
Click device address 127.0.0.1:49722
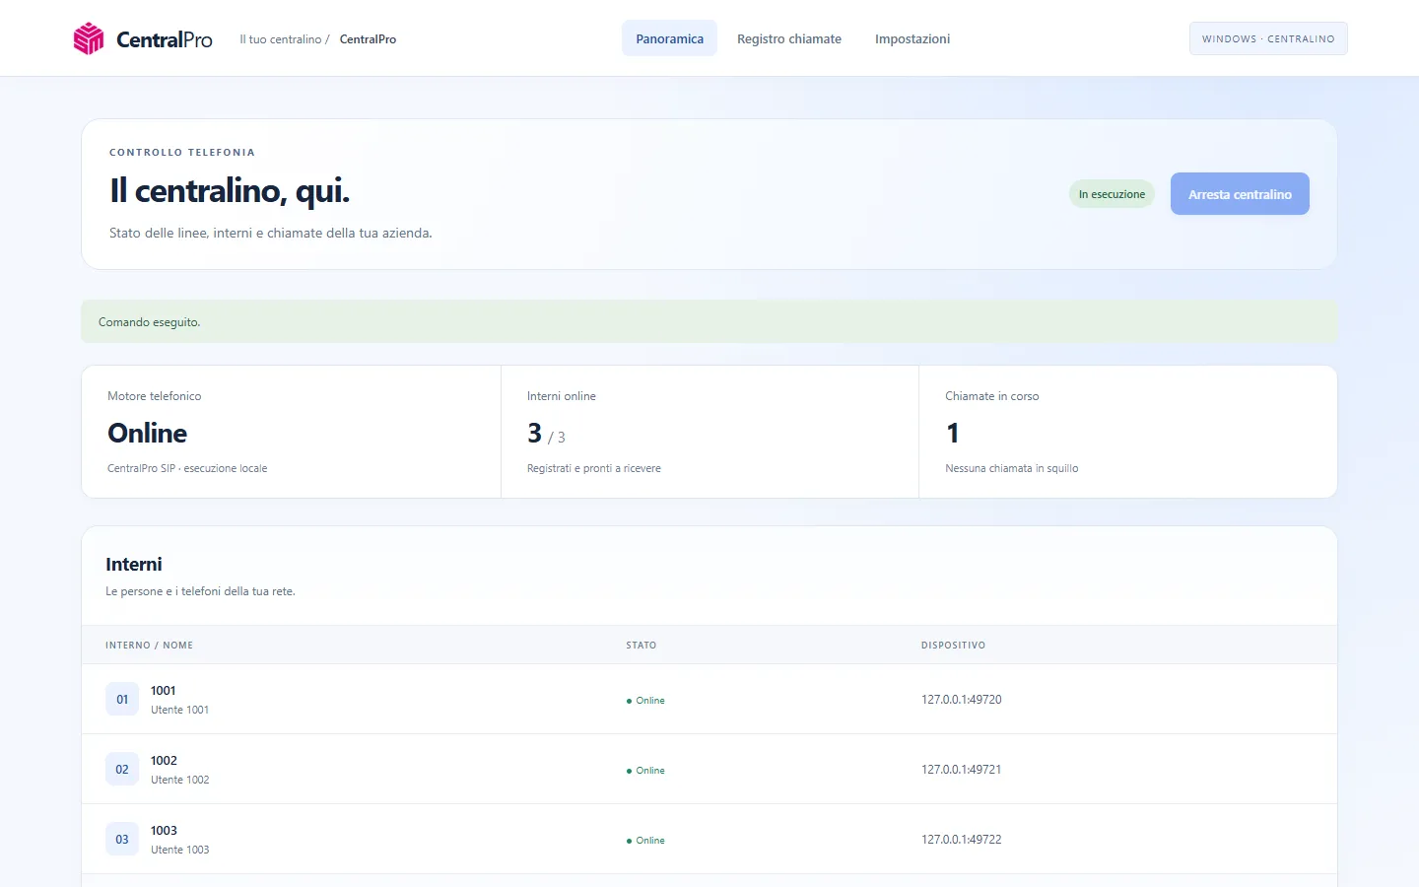click(961, 840)
